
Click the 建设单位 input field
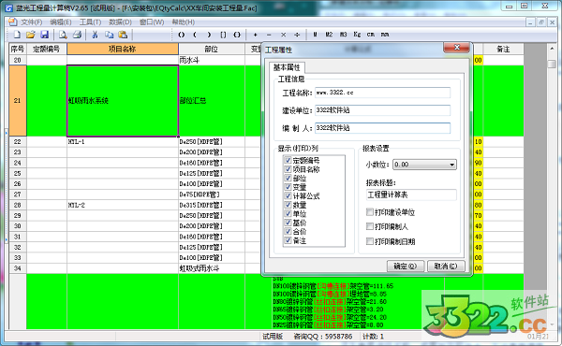click(382, 110)
